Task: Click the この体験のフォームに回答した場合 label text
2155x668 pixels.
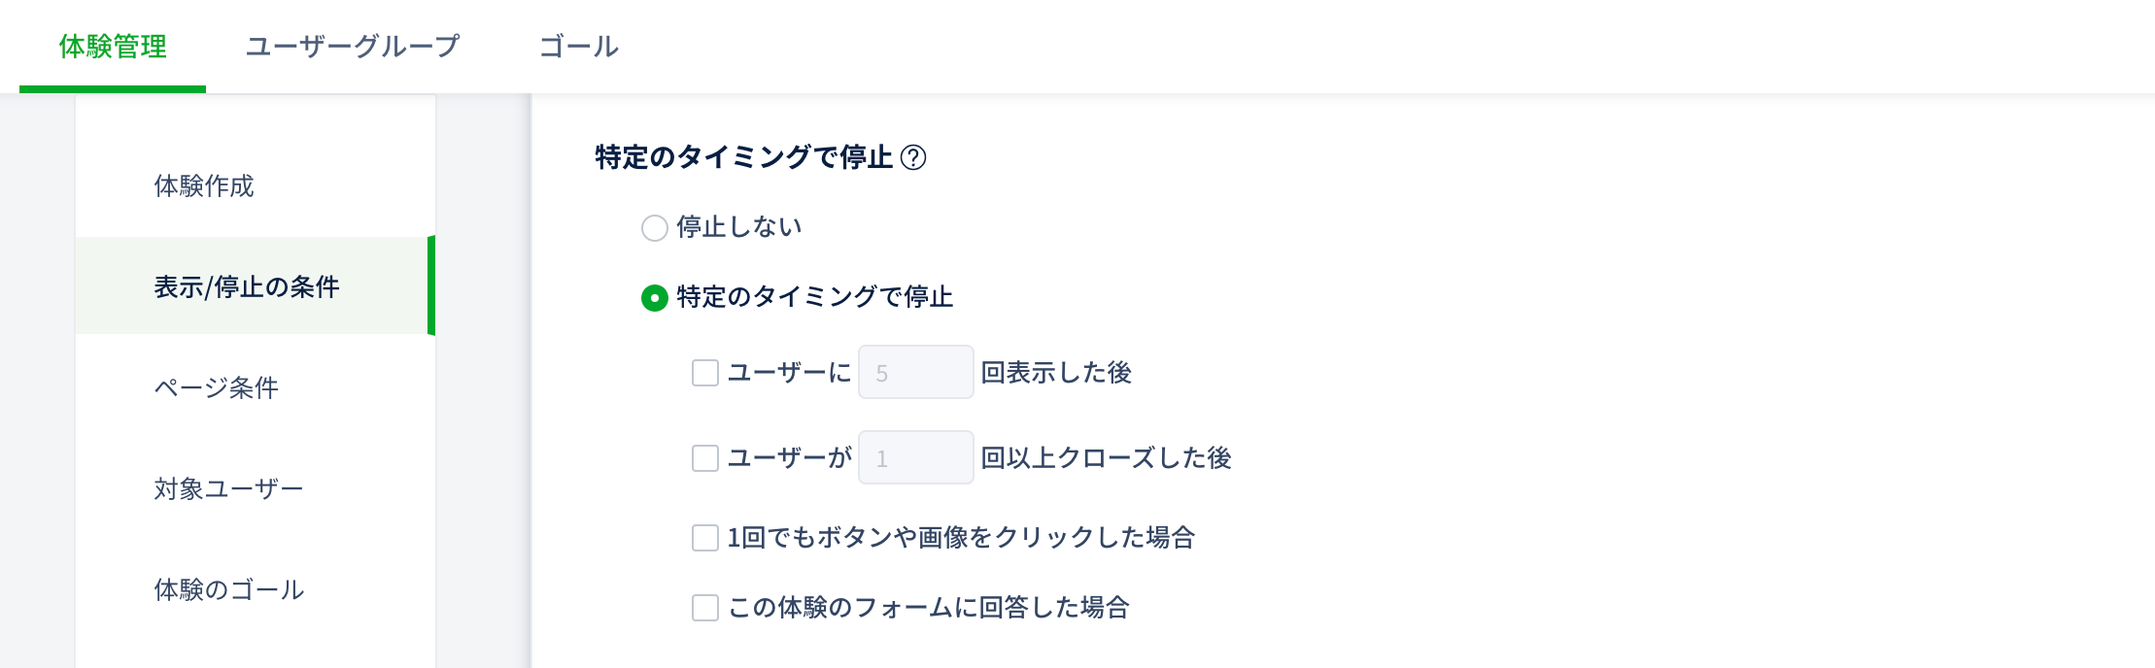Action: [x=929, y=608]
